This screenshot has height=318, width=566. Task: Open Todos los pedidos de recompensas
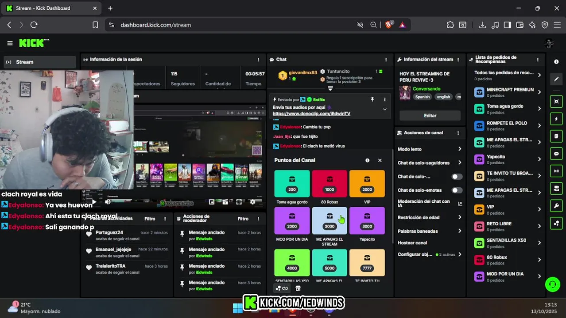click(508, 75)
